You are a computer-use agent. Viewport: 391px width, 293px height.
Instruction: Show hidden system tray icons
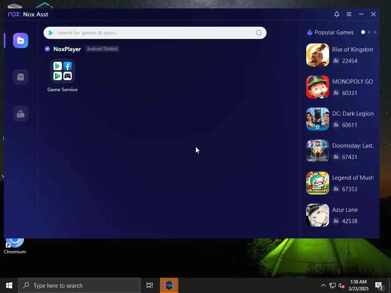click(323, 285)
